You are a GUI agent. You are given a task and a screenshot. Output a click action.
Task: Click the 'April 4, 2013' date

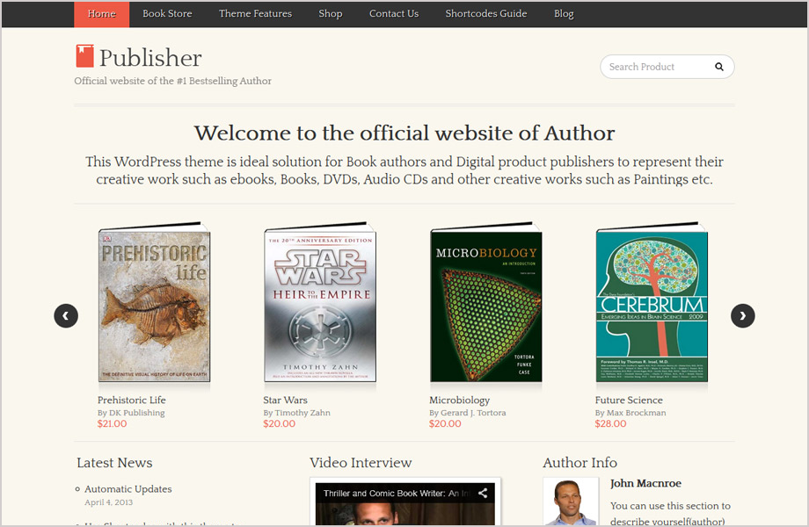(x=108, y=502)
